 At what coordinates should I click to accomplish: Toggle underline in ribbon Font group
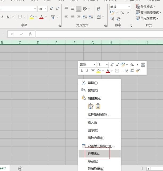coord(8,17)
